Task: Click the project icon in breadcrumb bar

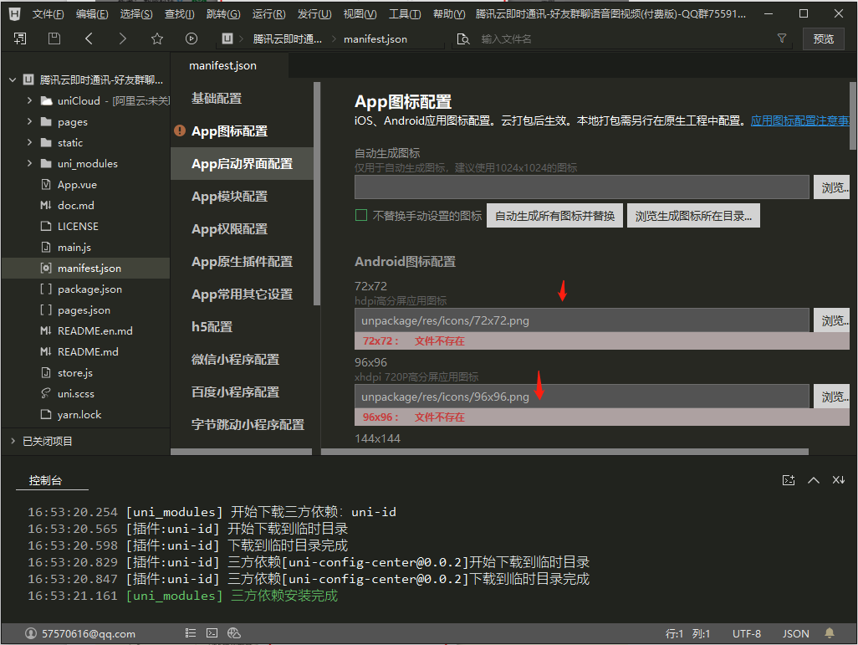Action: 227,38
